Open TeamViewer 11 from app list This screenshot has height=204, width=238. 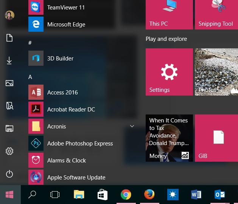coord(66,8)
